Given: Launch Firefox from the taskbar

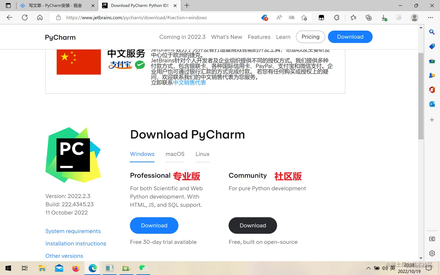Looking at the screenshot, I should (76, 268).
